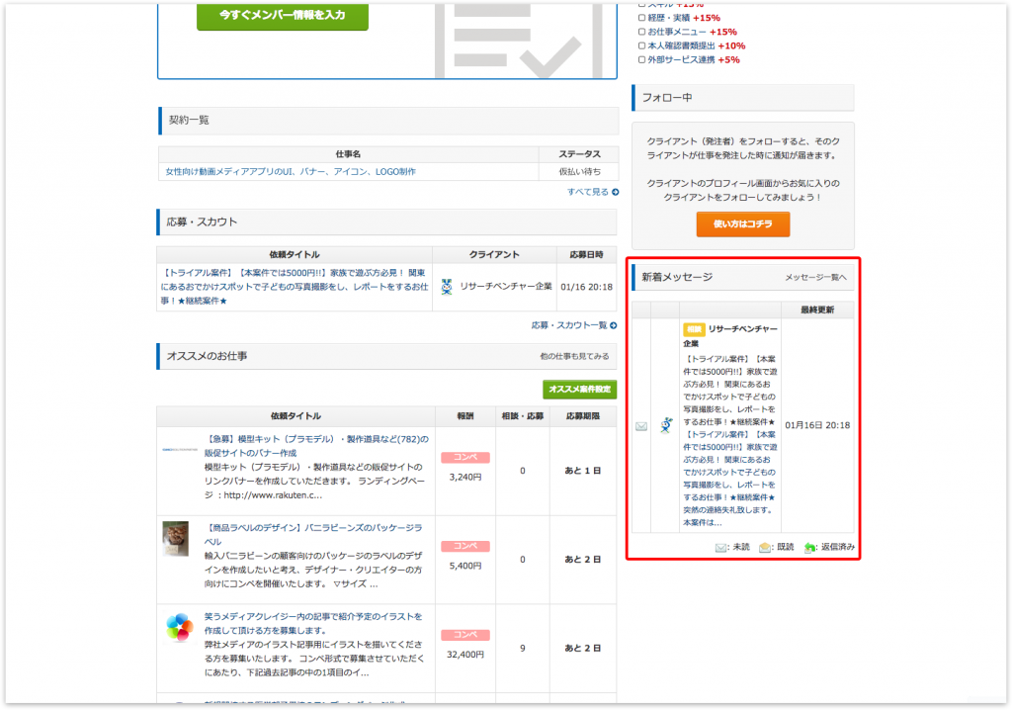Open the vanilla beans product photo thumbnail

(176, 539)
